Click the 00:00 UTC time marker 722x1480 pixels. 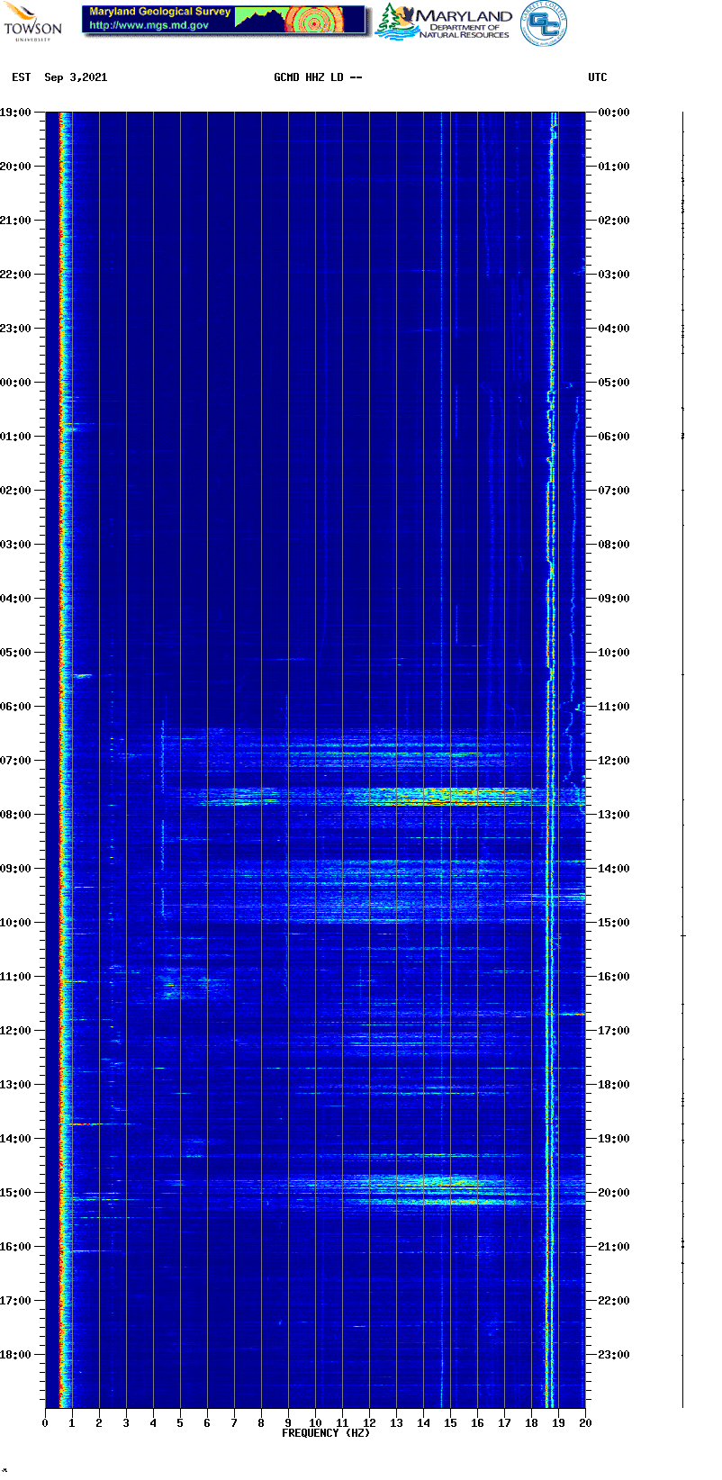pyautogui.click(x=614, y=113)
